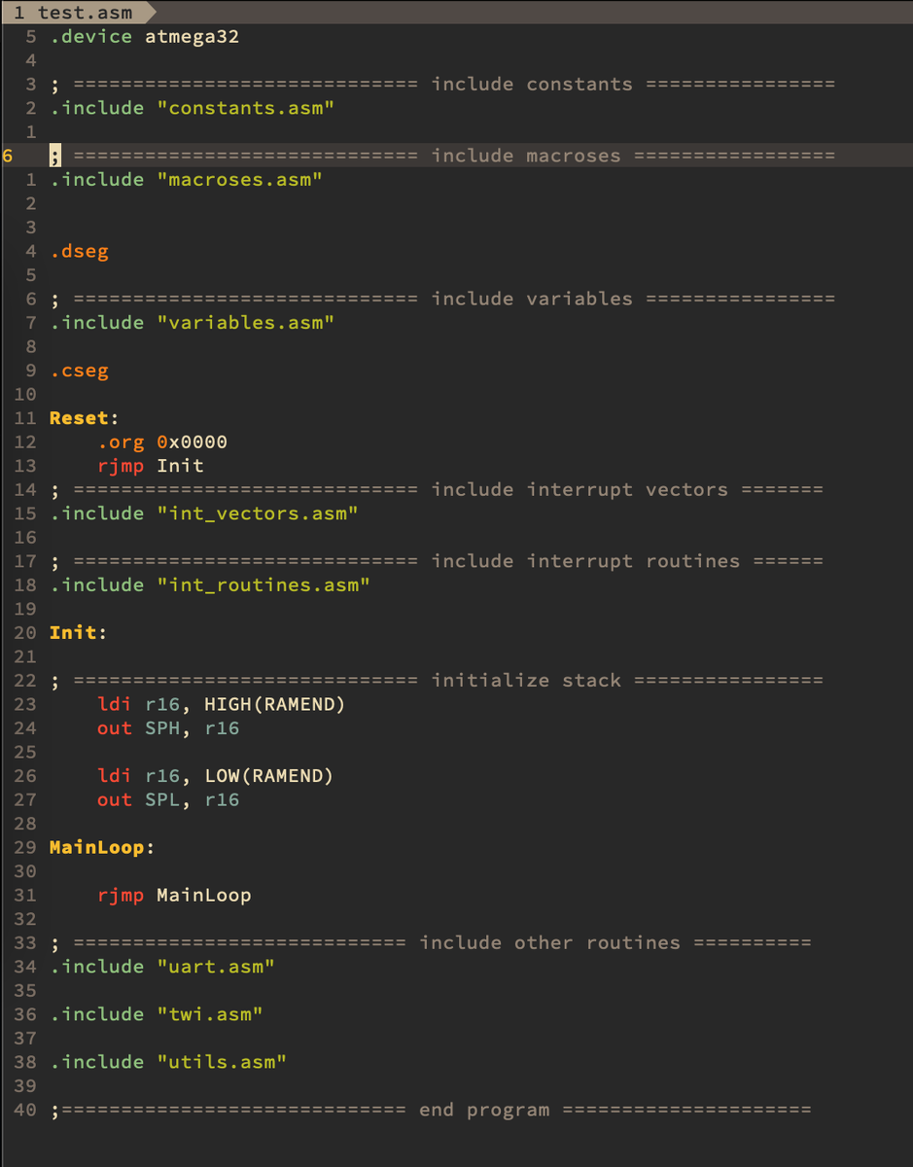Viewport: 913px width, 1167px height.
Task: Click the "utils.asm" include string
Action: point(222,1062)
